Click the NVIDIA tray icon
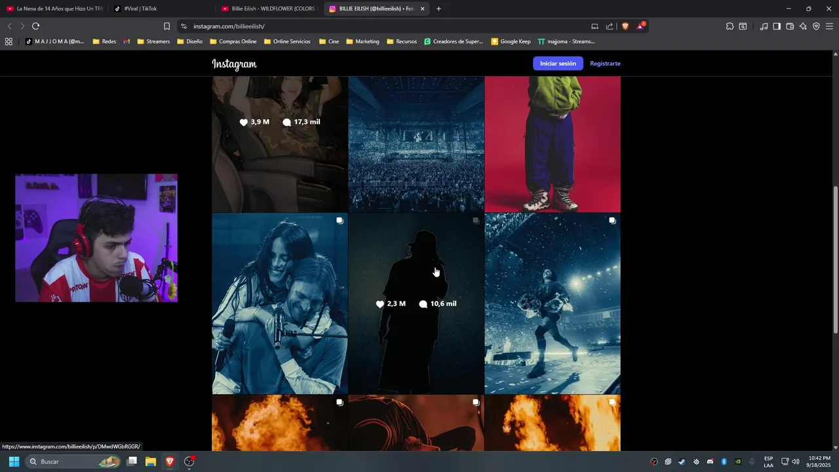Viewport: 839px width, 472px height. coord(738,462)
